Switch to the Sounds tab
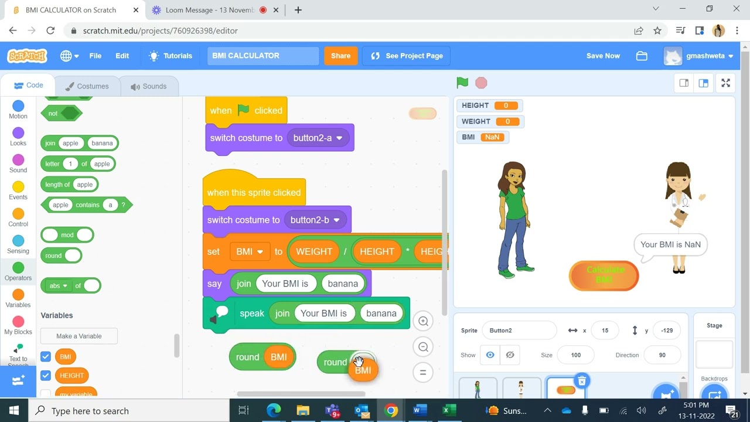750x422 pixels. point(149,86)
